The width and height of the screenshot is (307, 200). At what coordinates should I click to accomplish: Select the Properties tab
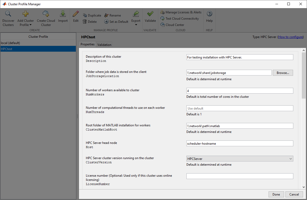[87, 45]
